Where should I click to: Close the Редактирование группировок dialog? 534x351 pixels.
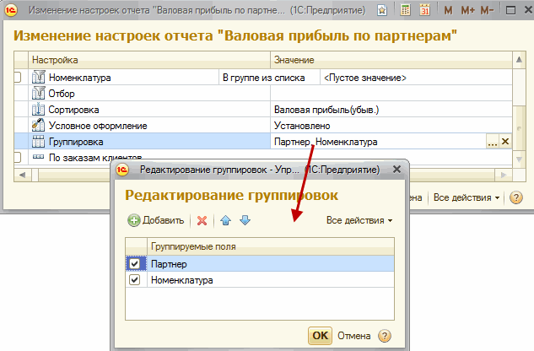tap(396, 170)
